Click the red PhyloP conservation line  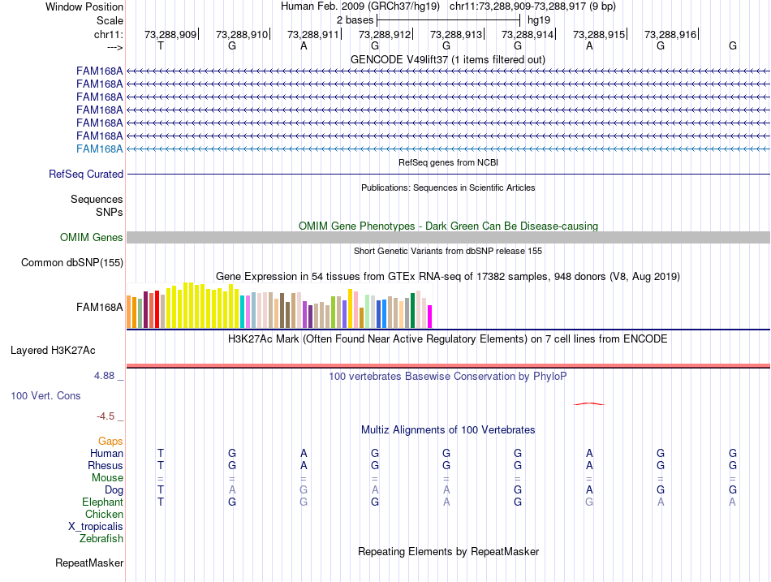coord(588,403)
